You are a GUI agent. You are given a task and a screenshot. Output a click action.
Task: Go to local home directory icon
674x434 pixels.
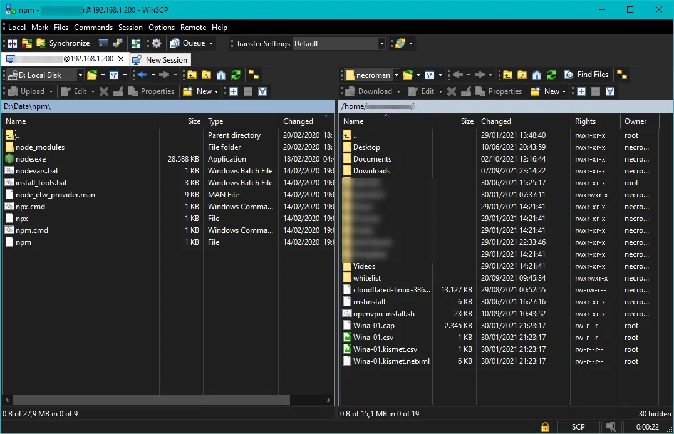pyautogui.click(x=221, y=75)
